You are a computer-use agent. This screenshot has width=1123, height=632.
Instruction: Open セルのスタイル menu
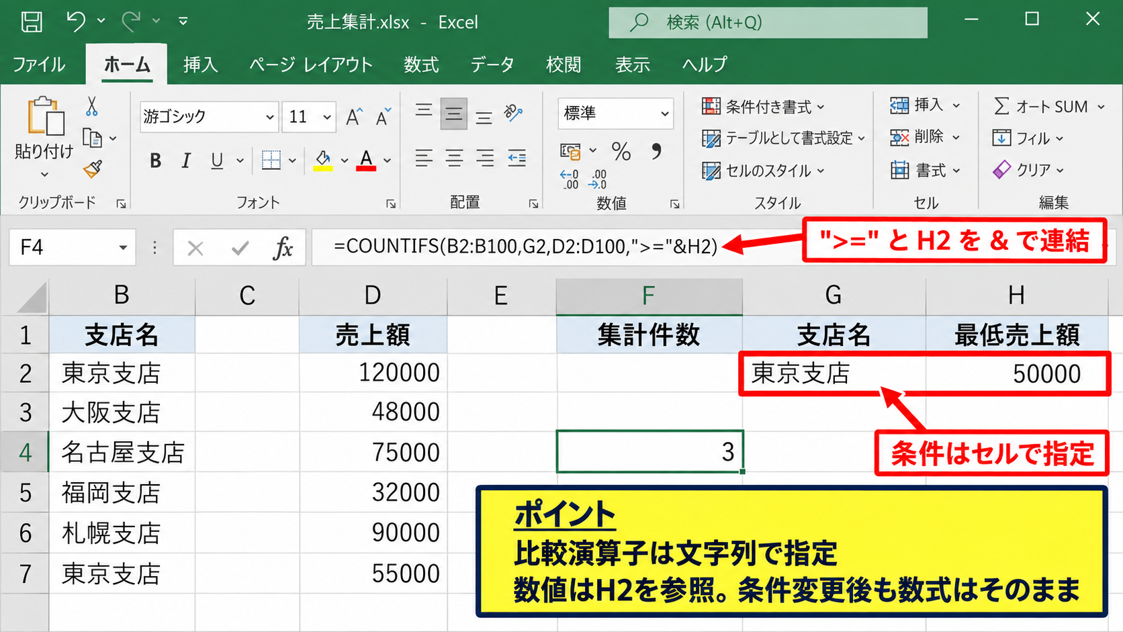click(x=763, y=171)
